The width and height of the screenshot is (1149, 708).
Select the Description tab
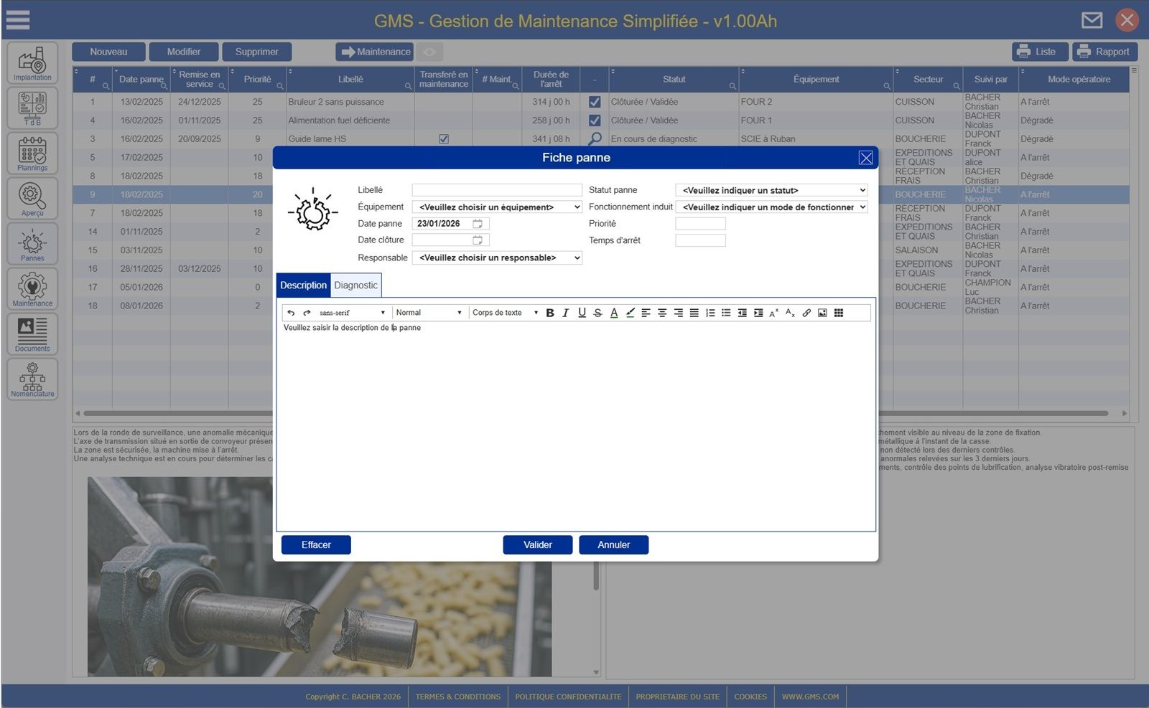pos(303,285)
